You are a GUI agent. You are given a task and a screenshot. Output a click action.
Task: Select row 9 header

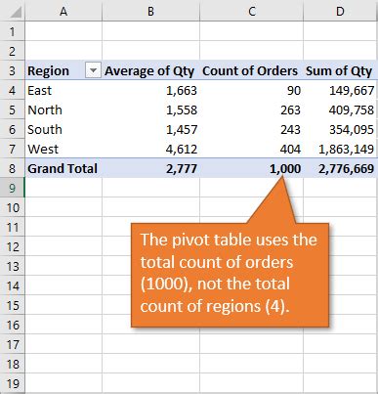tap(13, 188)
